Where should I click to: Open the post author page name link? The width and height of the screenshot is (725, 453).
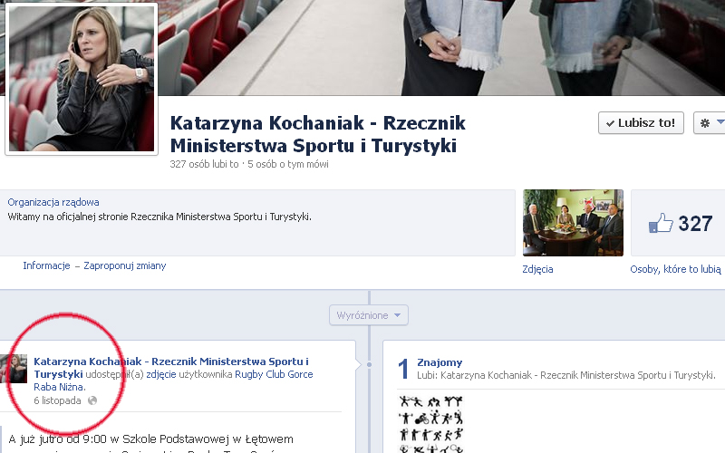[x=171, y=368]
